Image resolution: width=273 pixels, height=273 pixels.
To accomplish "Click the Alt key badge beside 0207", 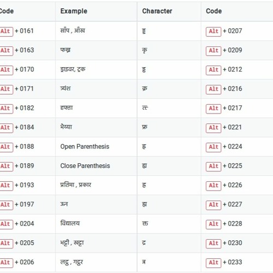I will [213, 32].
